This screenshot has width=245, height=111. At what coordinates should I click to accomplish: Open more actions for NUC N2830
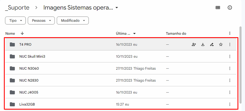click(x=230, y=80)
